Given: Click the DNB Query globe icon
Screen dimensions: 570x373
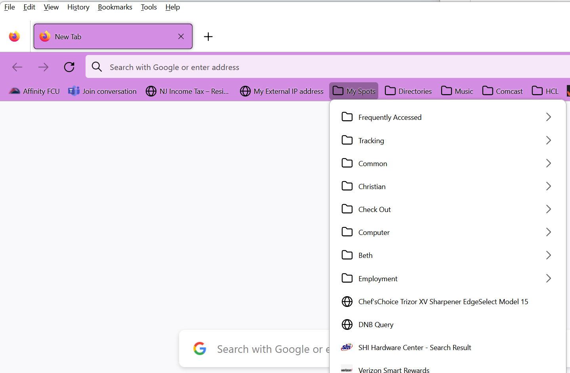Looking at the screenshot, I should [x=347, y=324].
